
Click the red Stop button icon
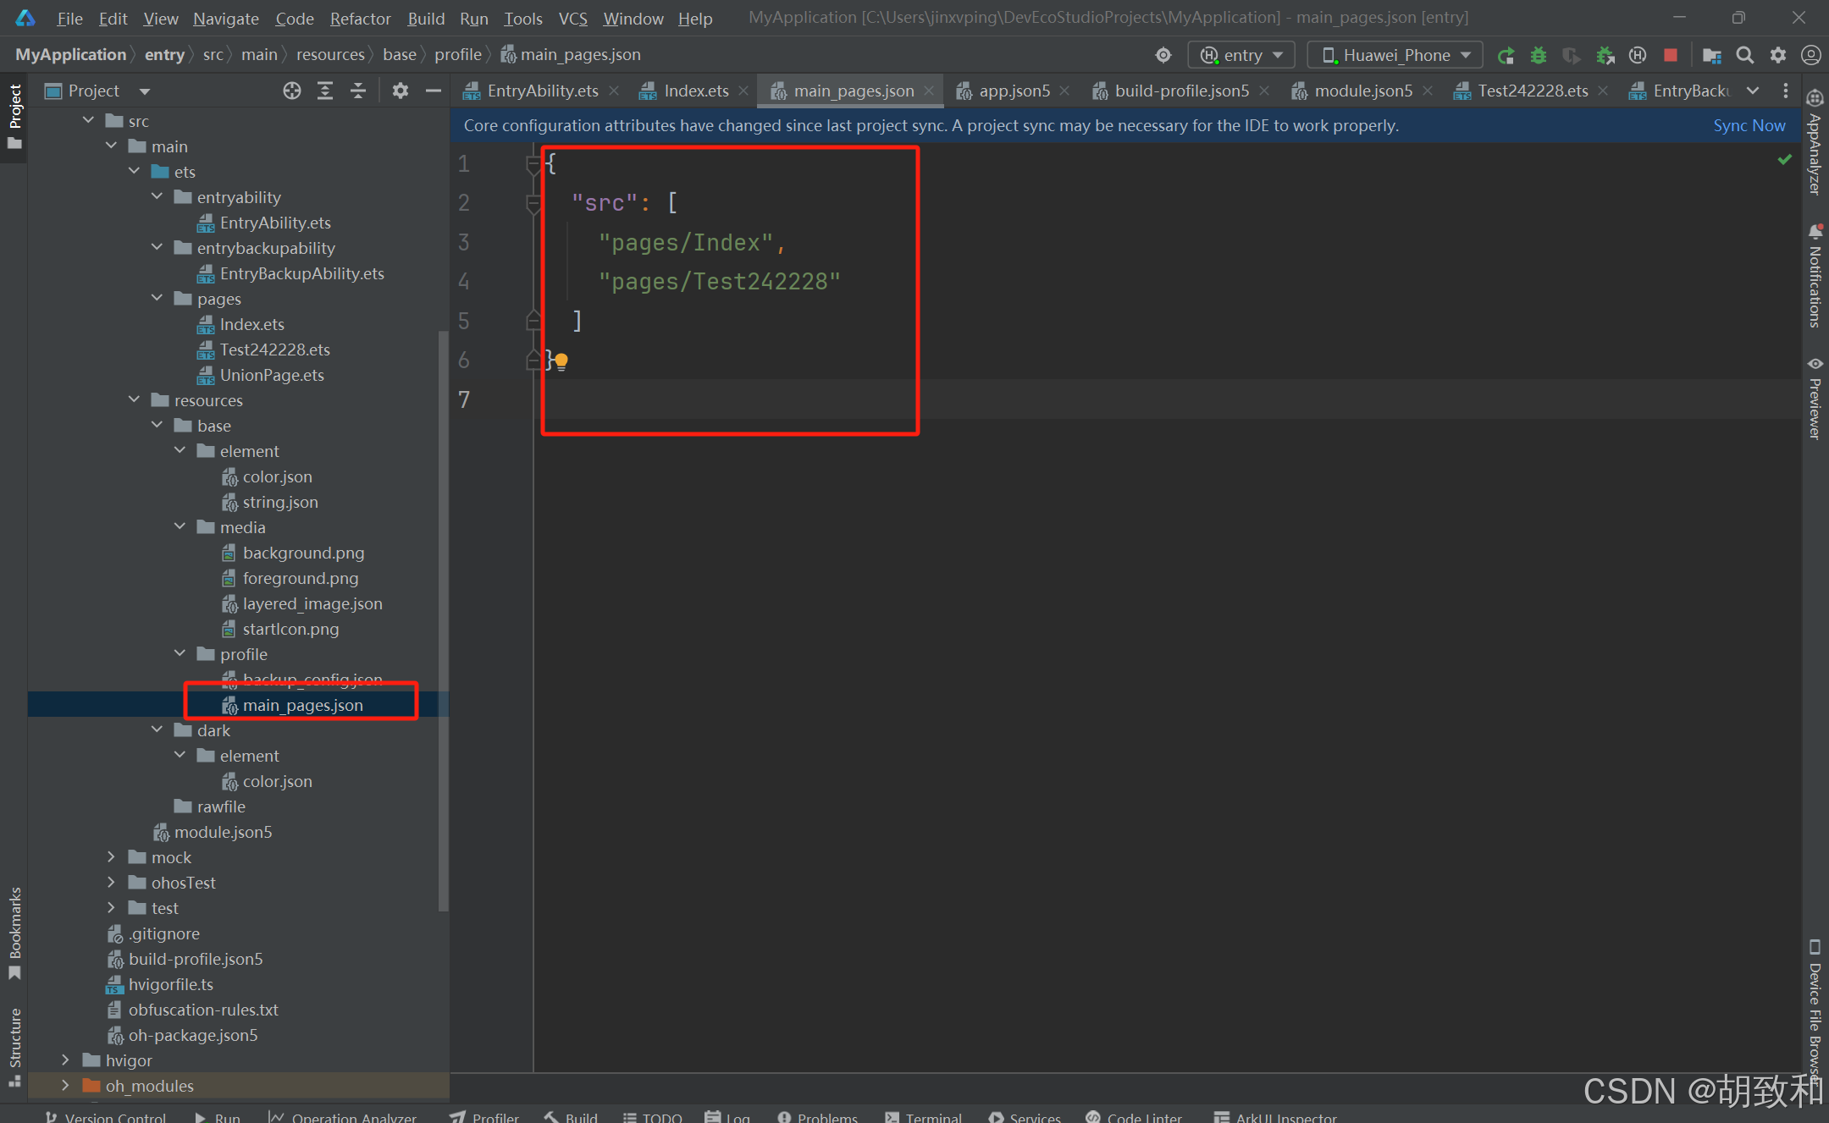point(1670,56)
